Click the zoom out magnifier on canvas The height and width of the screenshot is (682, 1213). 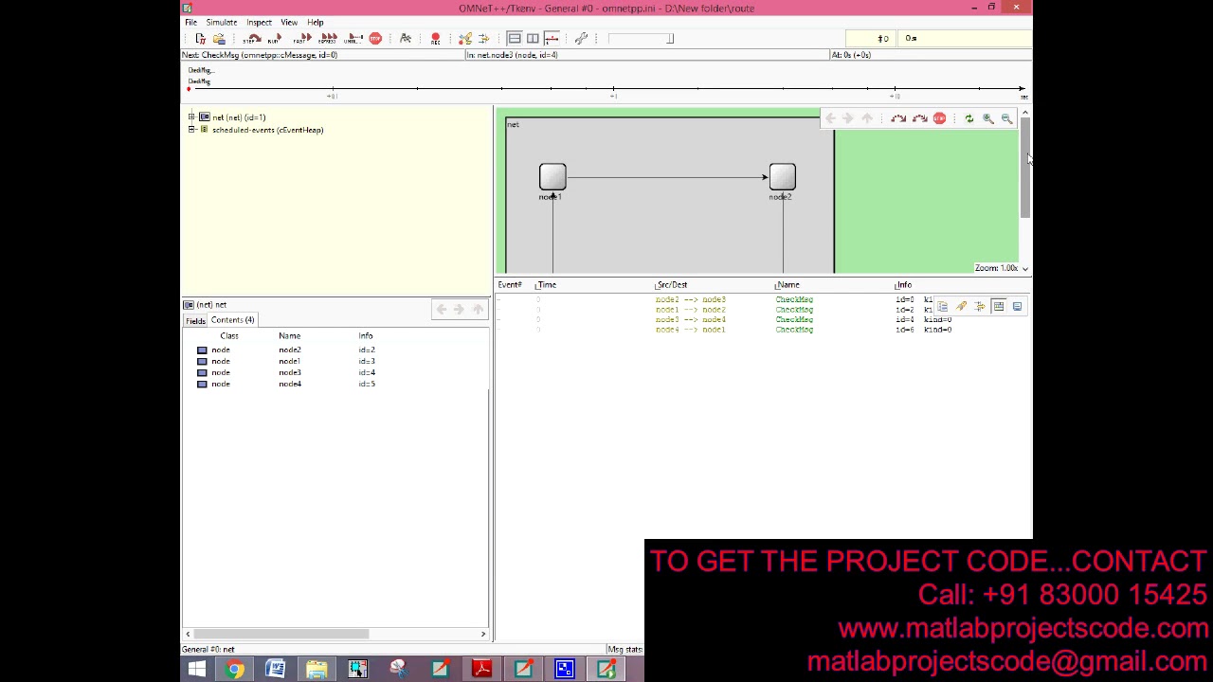point(1006,119)
